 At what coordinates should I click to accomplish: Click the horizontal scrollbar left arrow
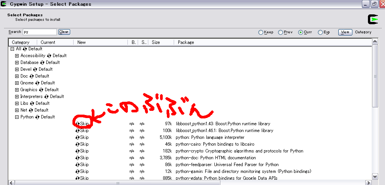(x=11, y=183)
